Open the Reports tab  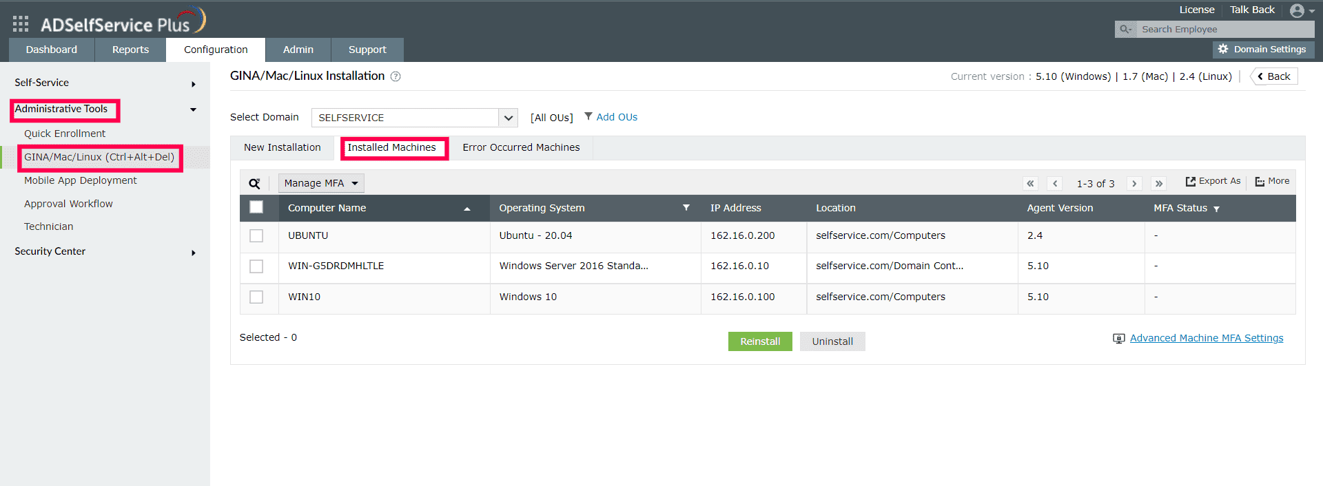pos(130,50)
